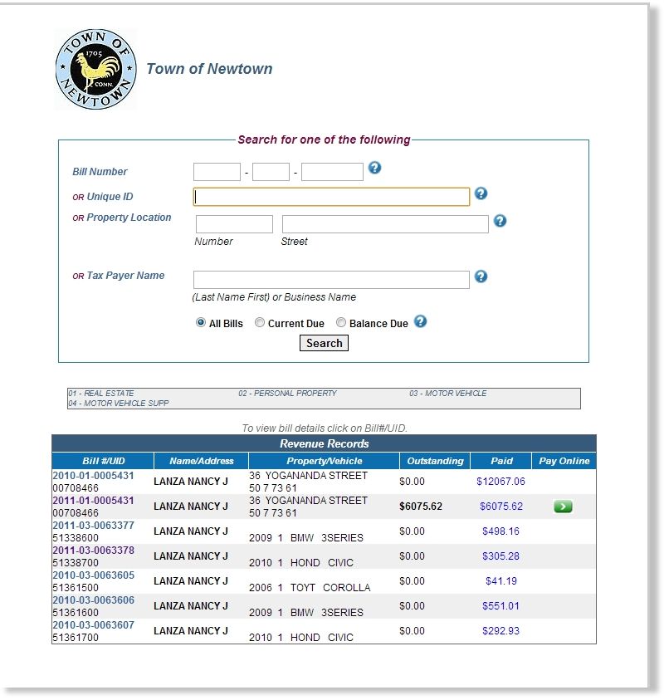Screen dimensions: 664x700
Task: Open help icon beside Balance Due option
Action: 420,321
